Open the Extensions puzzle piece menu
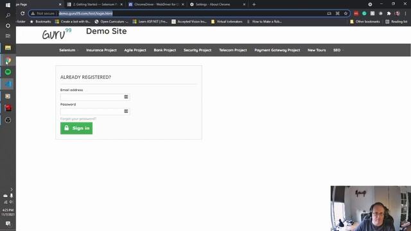The width and height of the screenshot is (411, 231). [389, 13]
